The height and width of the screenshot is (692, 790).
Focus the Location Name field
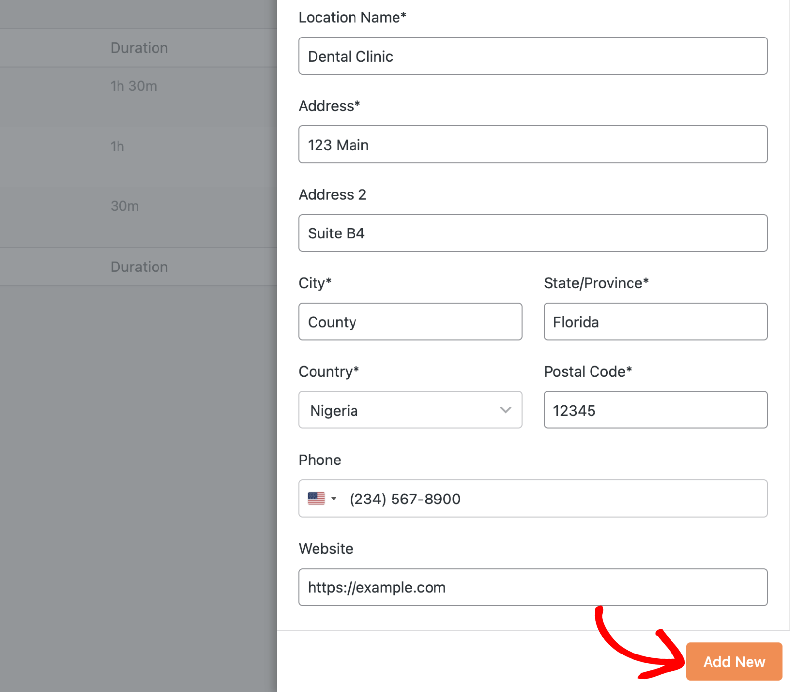(532, 56)
